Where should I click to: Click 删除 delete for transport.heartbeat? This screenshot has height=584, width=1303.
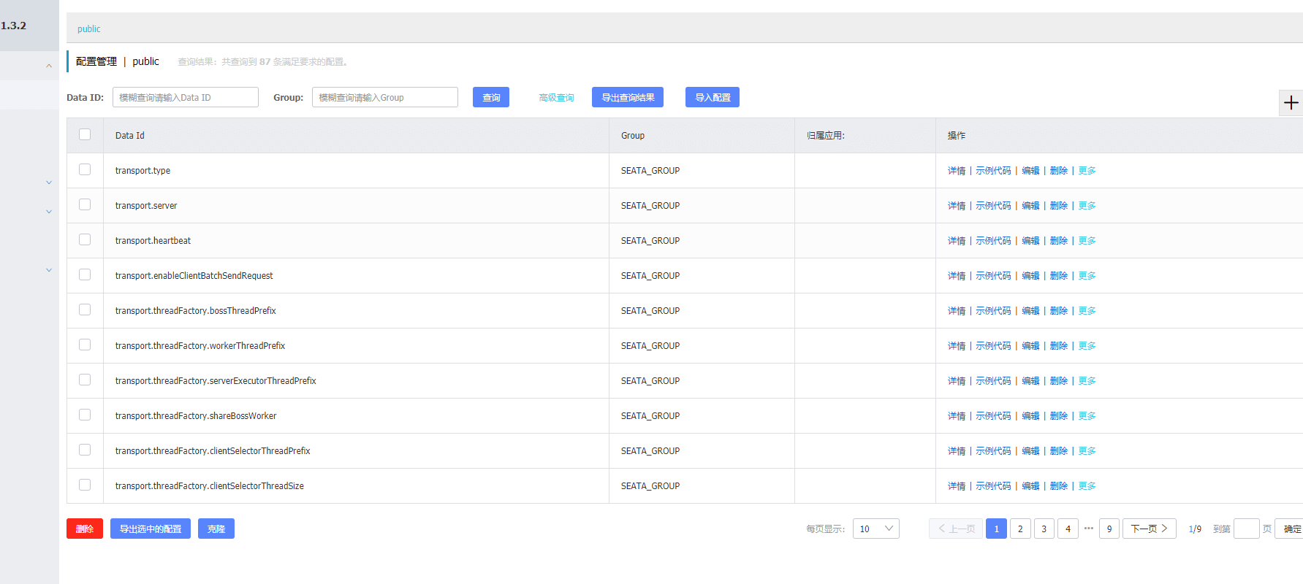pos(1059,241)
